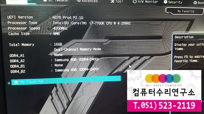The height and width of the screenshot is (114, 204).
Task: Open the Tool tab
Action: point(117,1)
